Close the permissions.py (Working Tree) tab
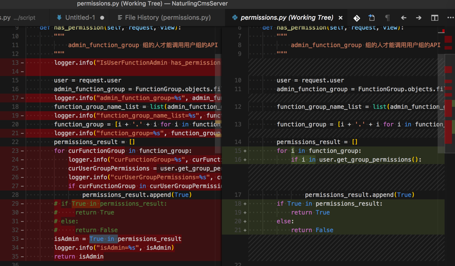 click(x=340, y=18)
